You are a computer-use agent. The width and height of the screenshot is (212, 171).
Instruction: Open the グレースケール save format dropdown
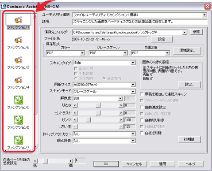tap(125, 53)
